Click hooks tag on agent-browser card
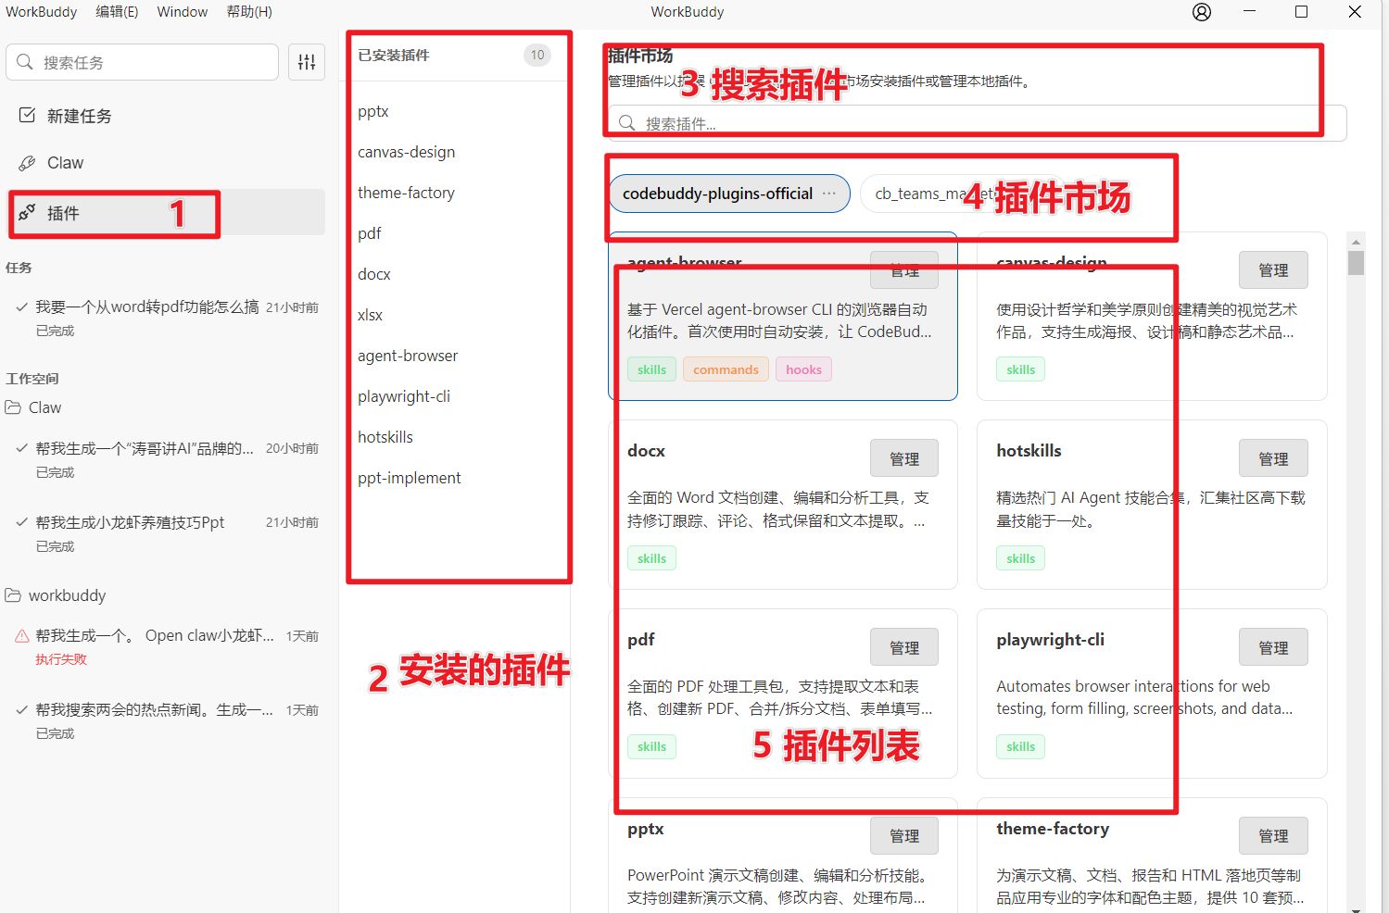Image resolution: width=1389 pixels, height=913 pixels. 803,369
